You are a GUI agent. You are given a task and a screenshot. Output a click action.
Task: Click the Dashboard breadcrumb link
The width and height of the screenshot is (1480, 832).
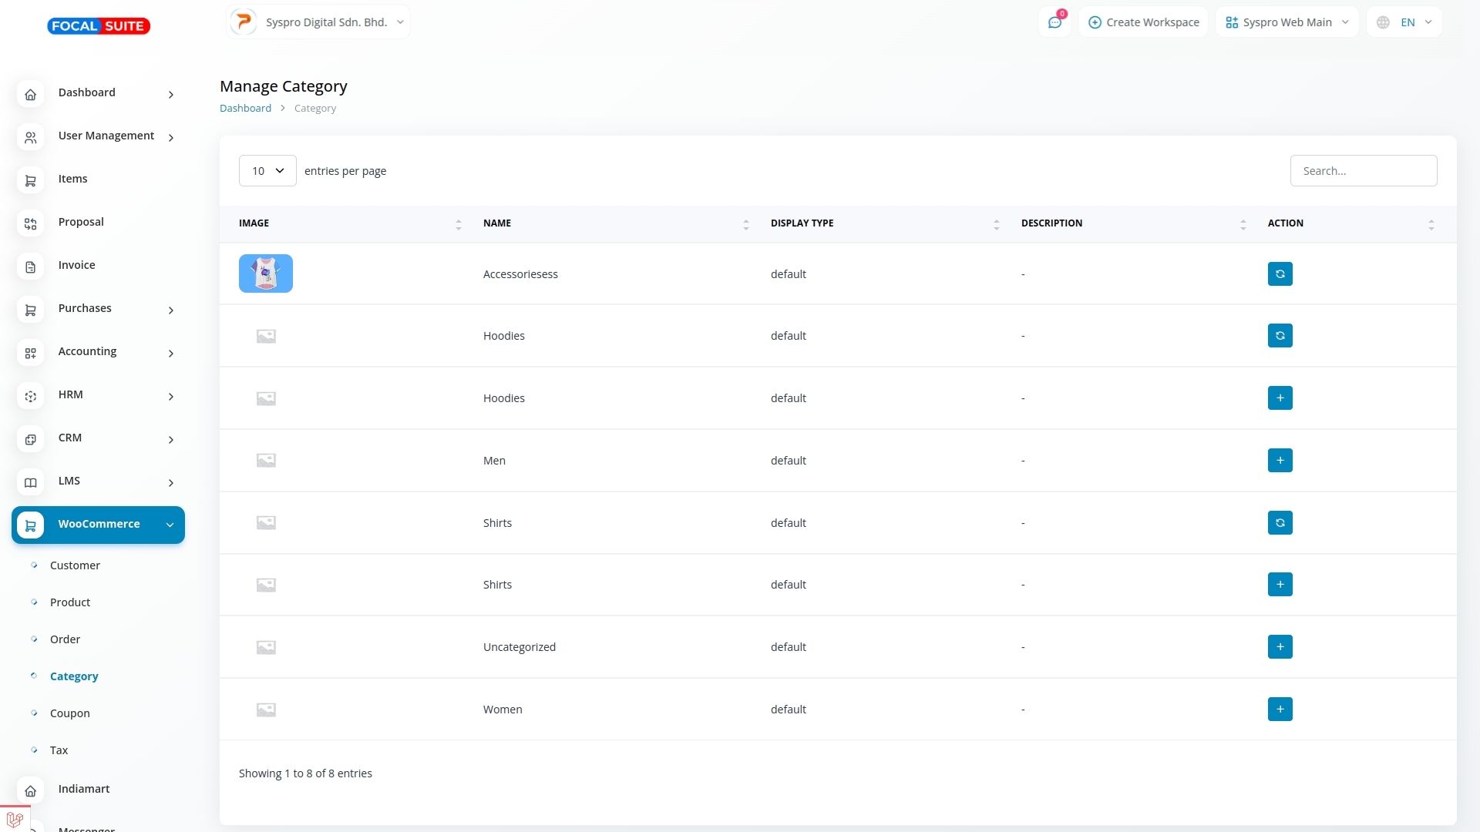(x=245, y=109)
